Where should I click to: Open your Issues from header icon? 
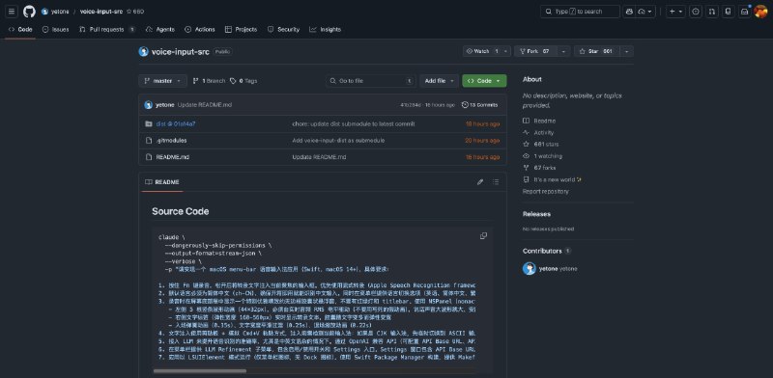696,12
